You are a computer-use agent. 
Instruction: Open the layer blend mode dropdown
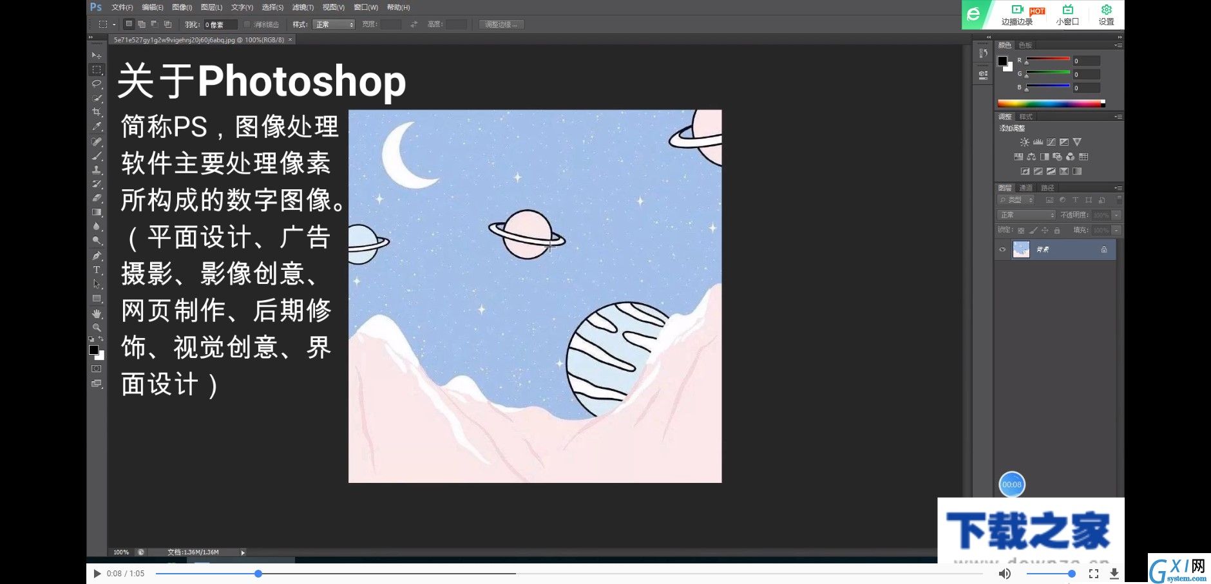click(x=1027, y=215)
